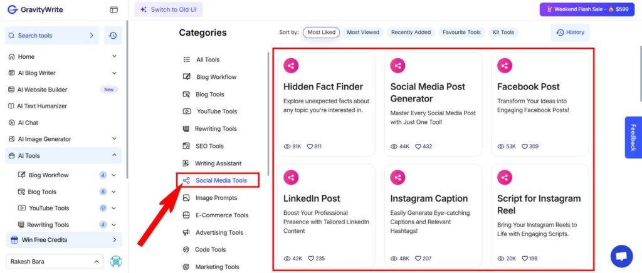Click the GravityWrite logo
642x273 pixels.
pos(35,10)
